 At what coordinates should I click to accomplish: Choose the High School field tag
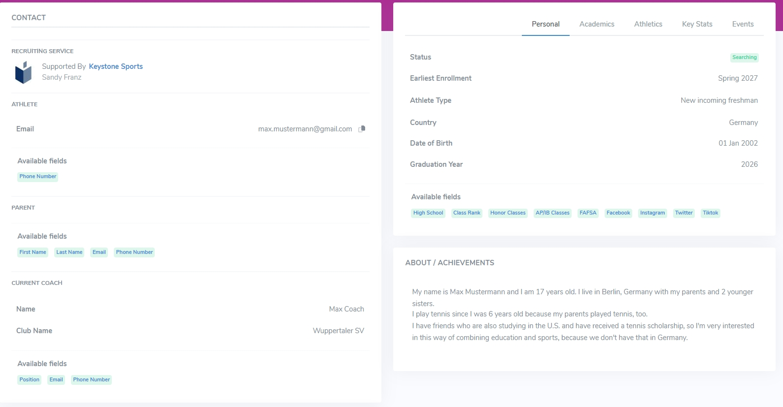(x=428, y=213)
